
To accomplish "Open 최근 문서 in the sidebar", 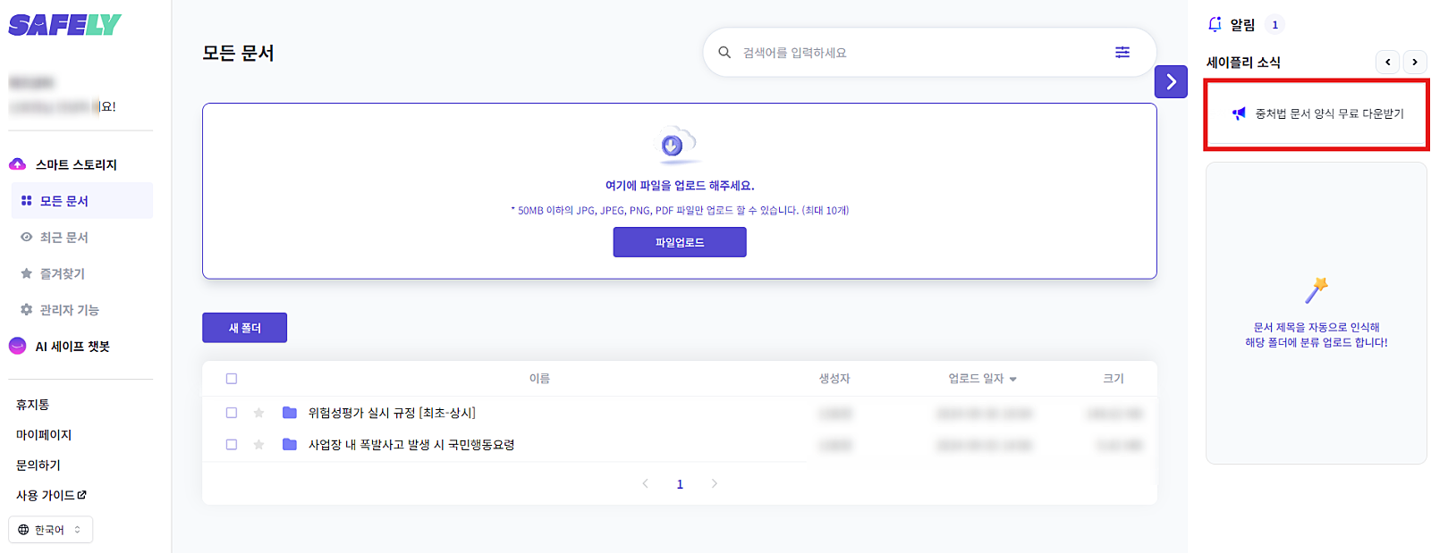I will pos(64,238).
